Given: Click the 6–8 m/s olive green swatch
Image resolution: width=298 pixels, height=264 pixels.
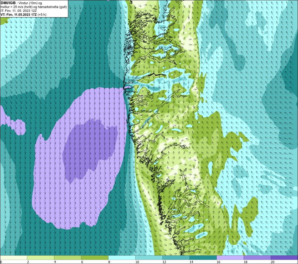Looking at the screenshot, I should pos(95,257).
